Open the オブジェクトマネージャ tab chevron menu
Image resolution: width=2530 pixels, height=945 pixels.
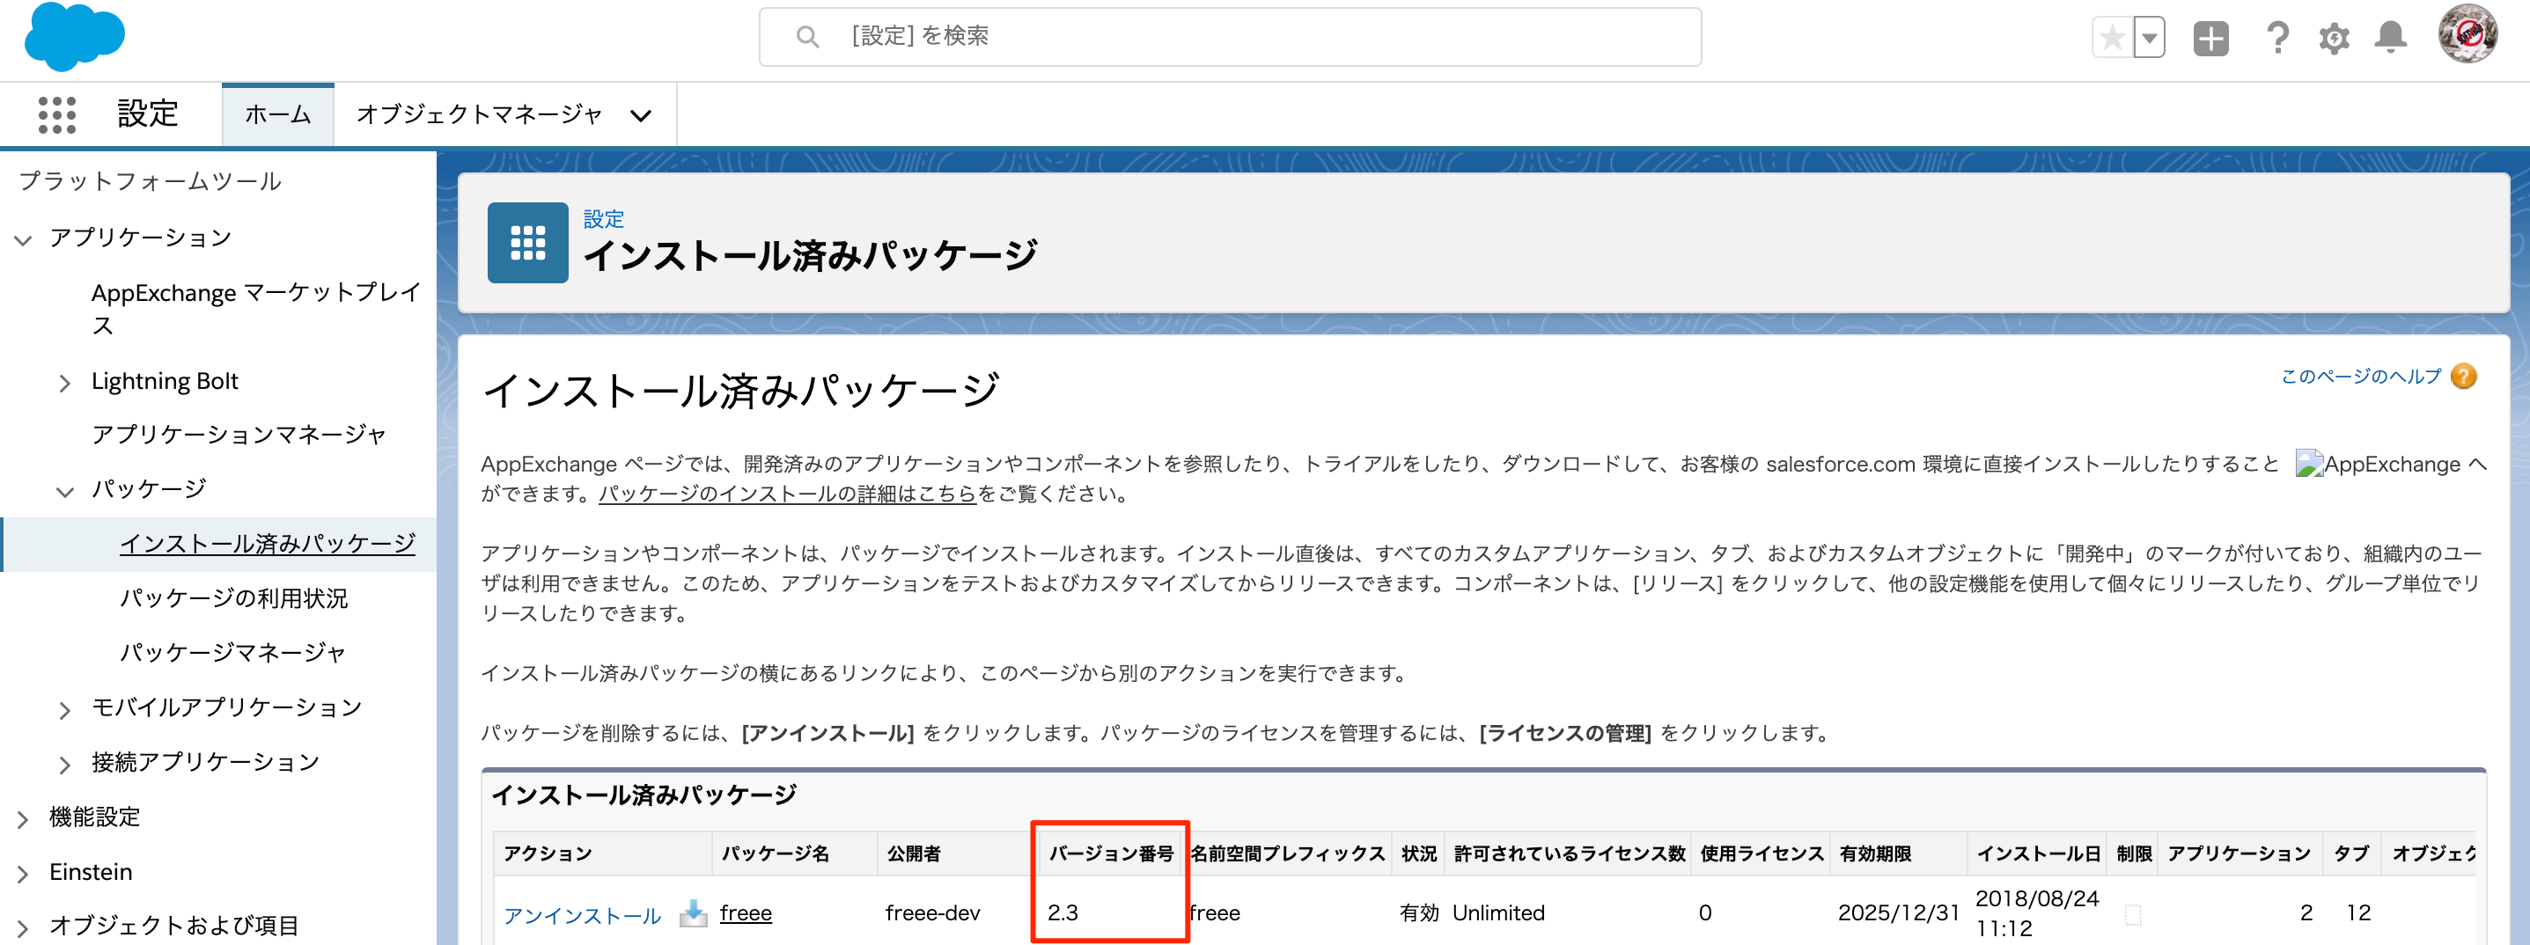(x=642, y=116)
